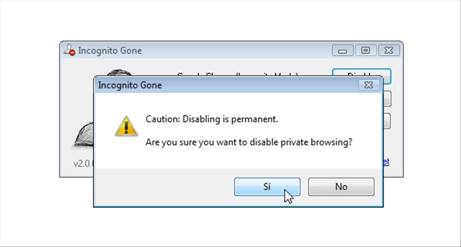Image resolution: width=461 pixels, height=247 pixels.
Task: Click the partially hidden Disable button behind dialog
Action: 361,72
